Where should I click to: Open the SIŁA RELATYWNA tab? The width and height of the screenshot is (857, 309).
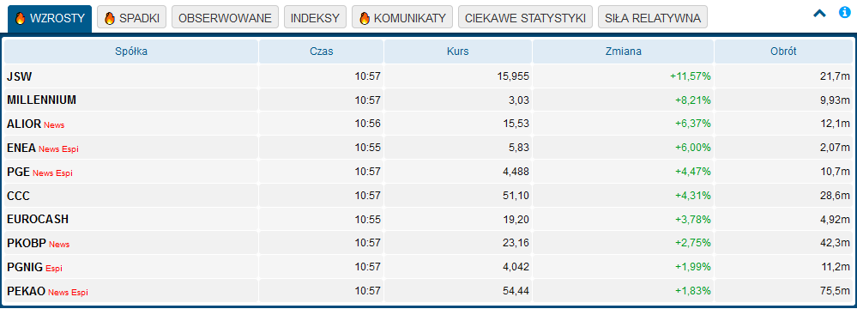[653, 18]
